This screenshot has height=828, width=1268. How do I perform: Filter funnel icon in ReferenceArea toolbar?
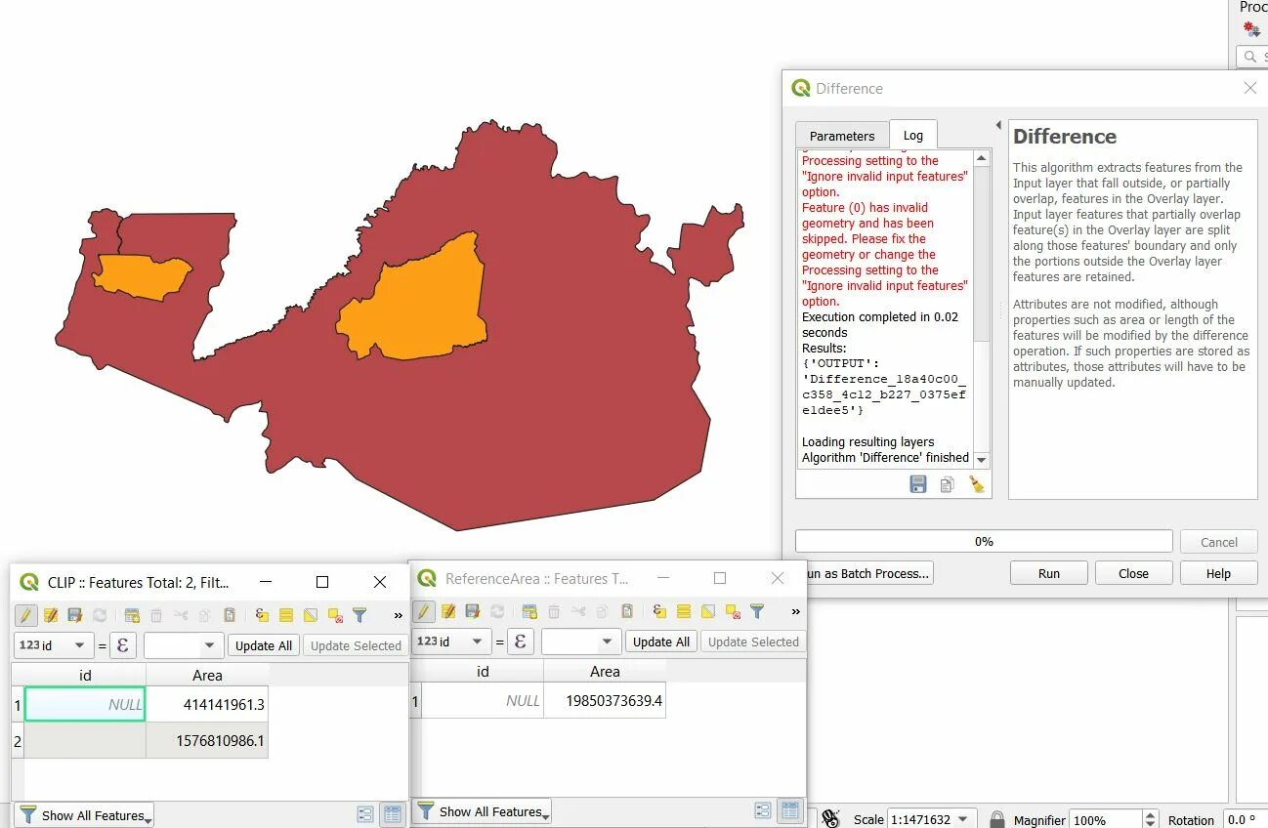(x=757, y=611)
